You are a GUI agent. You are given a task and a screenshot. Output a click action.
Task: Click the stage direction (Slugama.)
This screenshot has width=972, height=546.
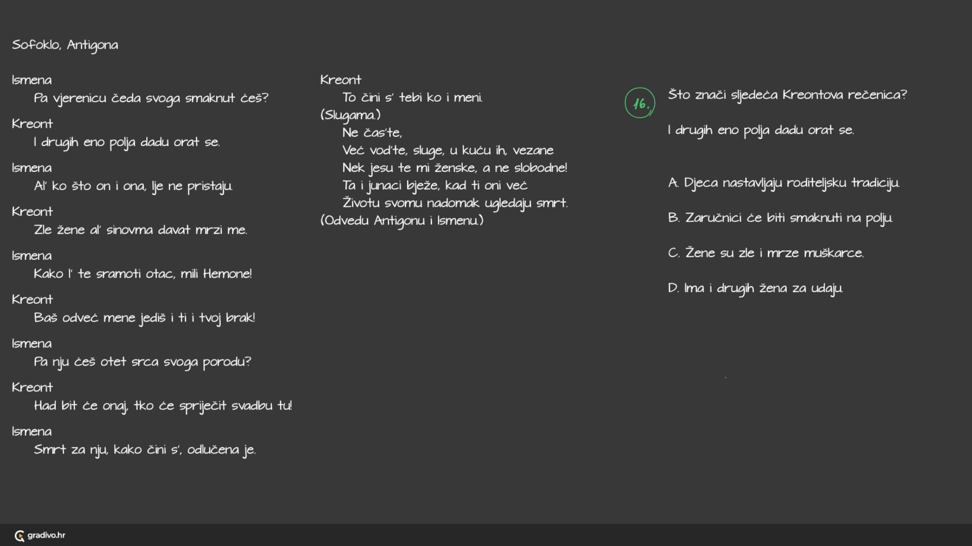coord(350,115)
